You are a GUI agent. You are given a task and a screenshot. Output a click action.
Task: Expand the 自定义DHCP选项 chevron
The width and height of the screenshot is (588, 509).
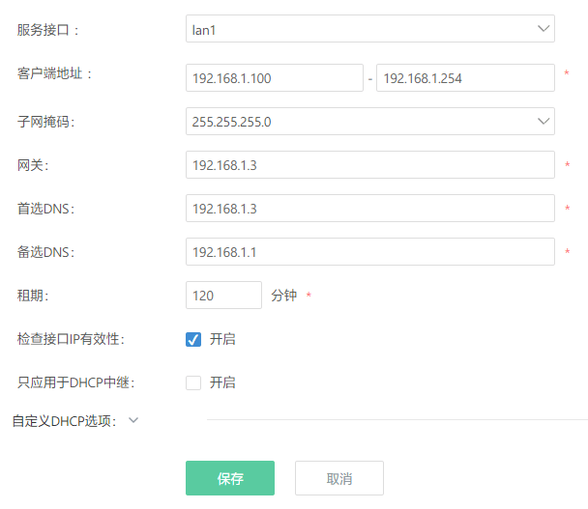click(x=133, y=420)
